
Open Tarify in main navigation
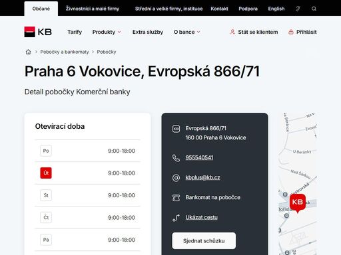pos(75,32)
